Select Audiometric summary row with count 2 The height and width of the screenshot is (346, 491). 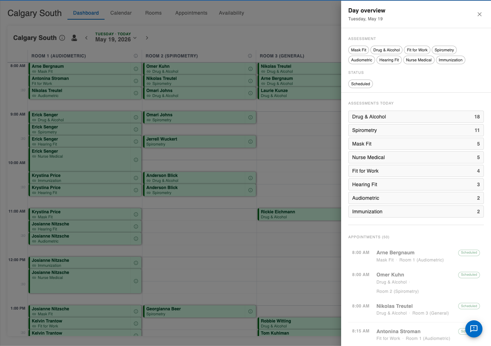[x=416, y=198]
